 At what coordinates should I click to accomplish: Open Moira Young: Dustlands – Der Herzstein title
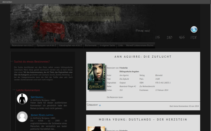143,119
